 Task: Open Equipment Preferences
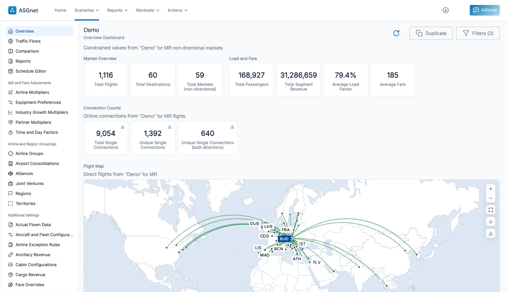pos(39,102)
